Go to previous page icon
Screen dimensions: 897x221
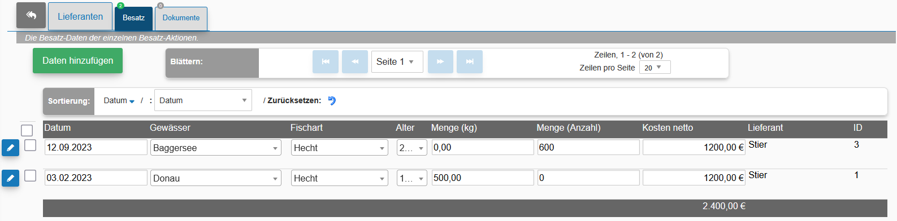pos(355,61)
